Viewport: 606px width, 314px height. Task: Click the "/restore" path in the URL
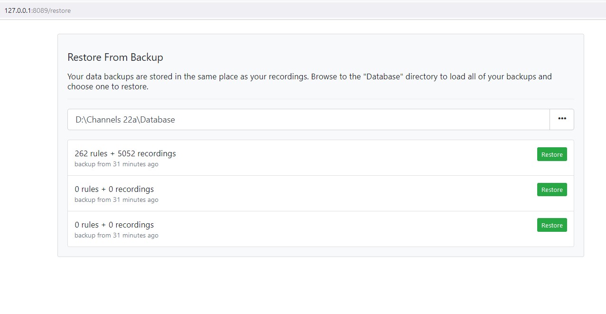(x=59, y=10)
